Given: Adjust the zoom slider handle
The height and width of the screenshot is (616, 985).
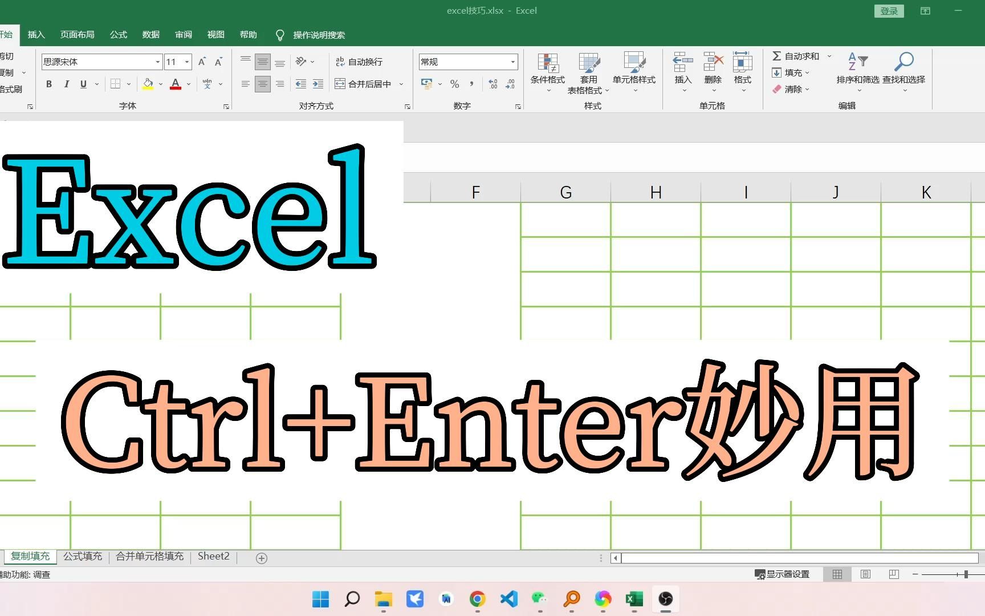Looking at the screenshot, I should 966,574.
